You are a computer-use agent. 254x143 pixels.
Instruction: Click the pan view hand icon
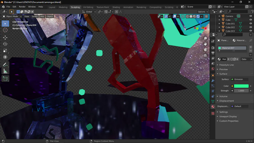point(205,44)
